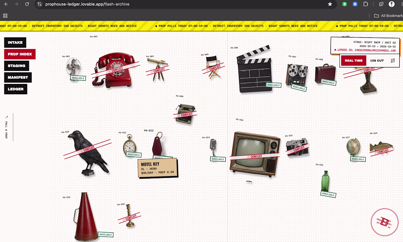Select the pocket watch prop

(x=130, y=144)
